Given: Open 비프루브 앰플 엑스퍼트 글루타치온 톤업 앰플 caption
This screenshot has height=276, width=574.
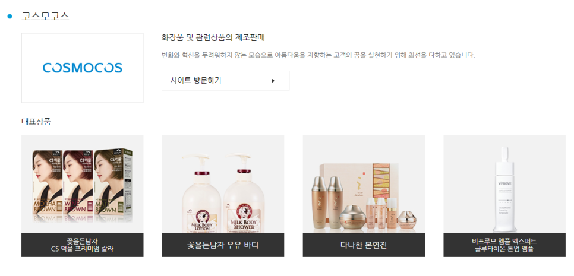Looking at the screenshot, I should (x=504, y=245).
